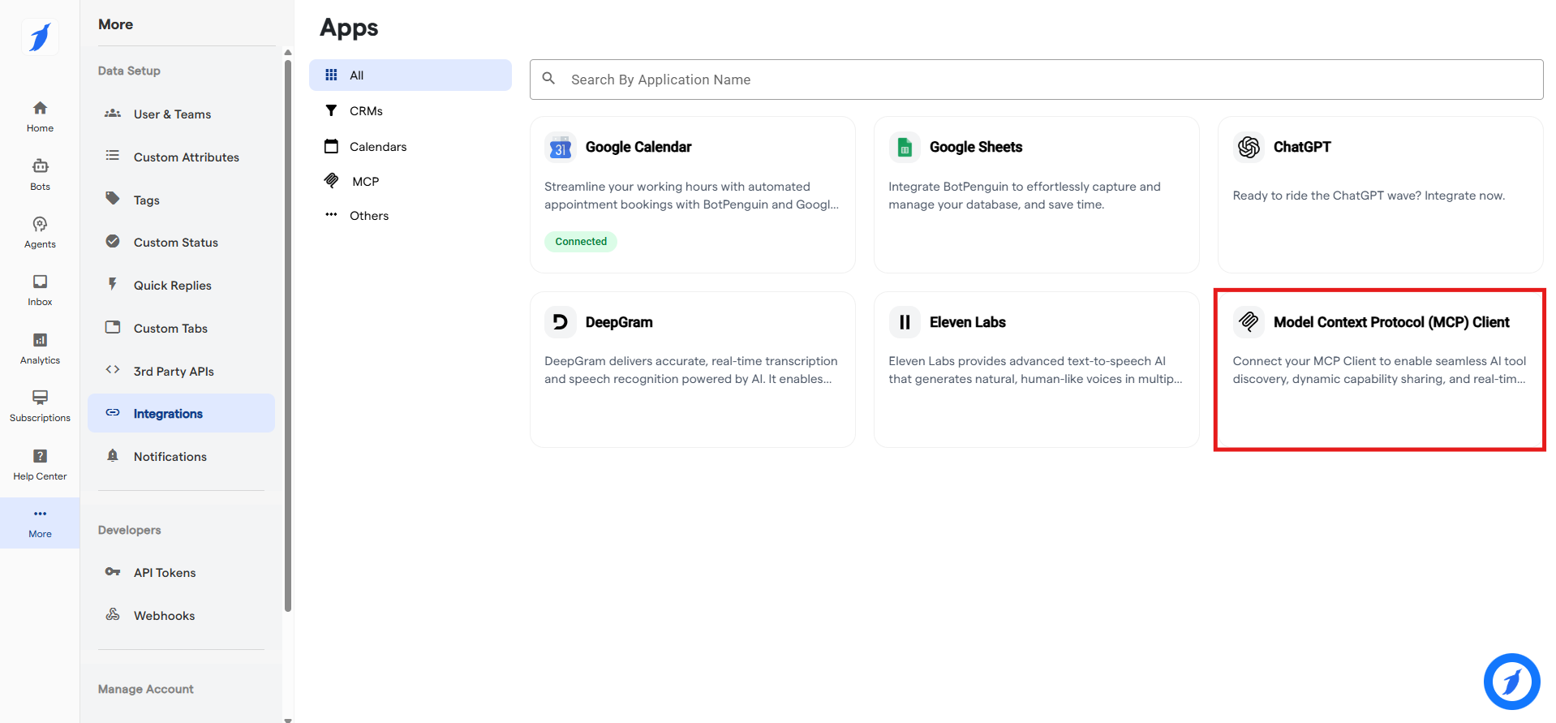
Task: Click the sidebar scroll-down arrow
Action: click(x=288, y=719)
